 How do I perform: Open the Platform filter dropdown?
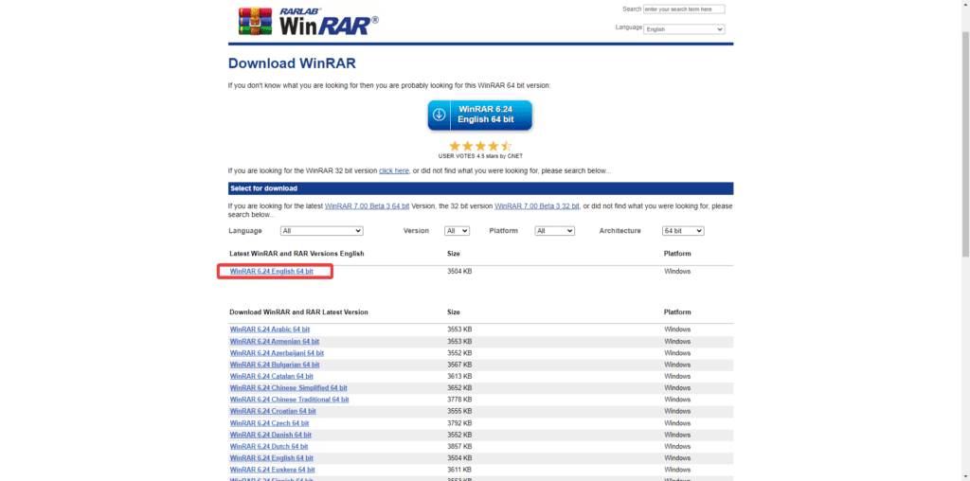554,231
